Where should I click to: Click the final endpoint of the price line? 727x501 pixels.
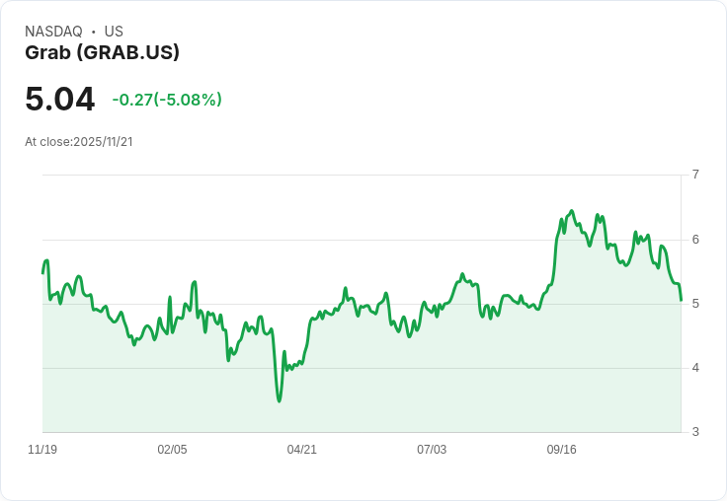681,301
